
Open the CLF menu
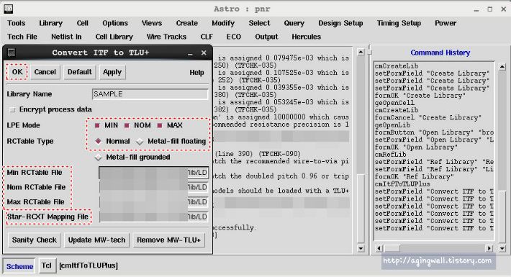207,37
